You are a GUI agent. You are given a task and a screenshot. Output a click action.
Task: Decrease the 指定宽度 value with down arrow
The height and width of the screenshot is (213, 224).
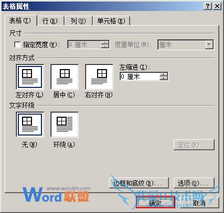coord(105,47)
